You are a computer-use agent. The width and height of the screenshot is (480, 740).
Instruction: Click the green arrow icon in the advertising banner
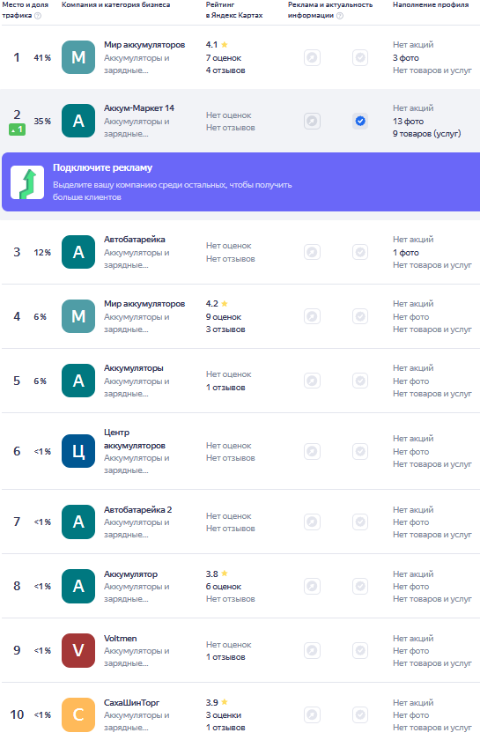coord(27,182)
